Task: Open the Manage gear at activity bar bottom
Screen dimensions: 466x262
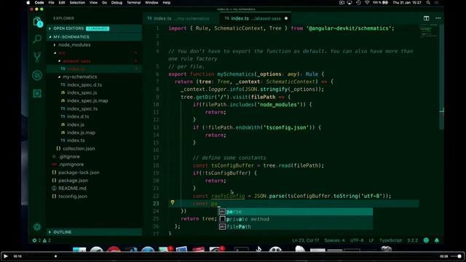Action: coord(37,227)
